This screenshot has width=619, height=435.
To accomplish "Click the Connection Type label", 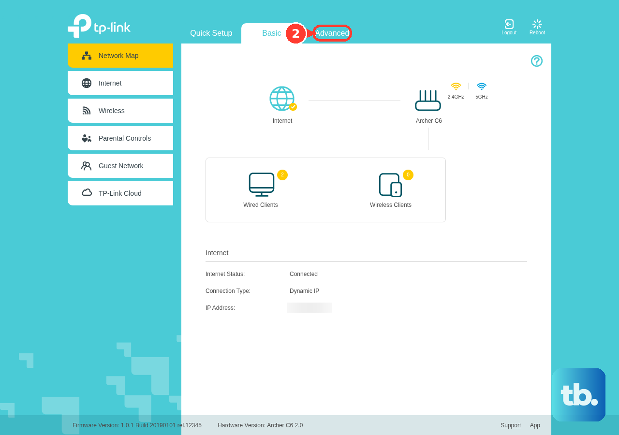I will coord(228,291).
